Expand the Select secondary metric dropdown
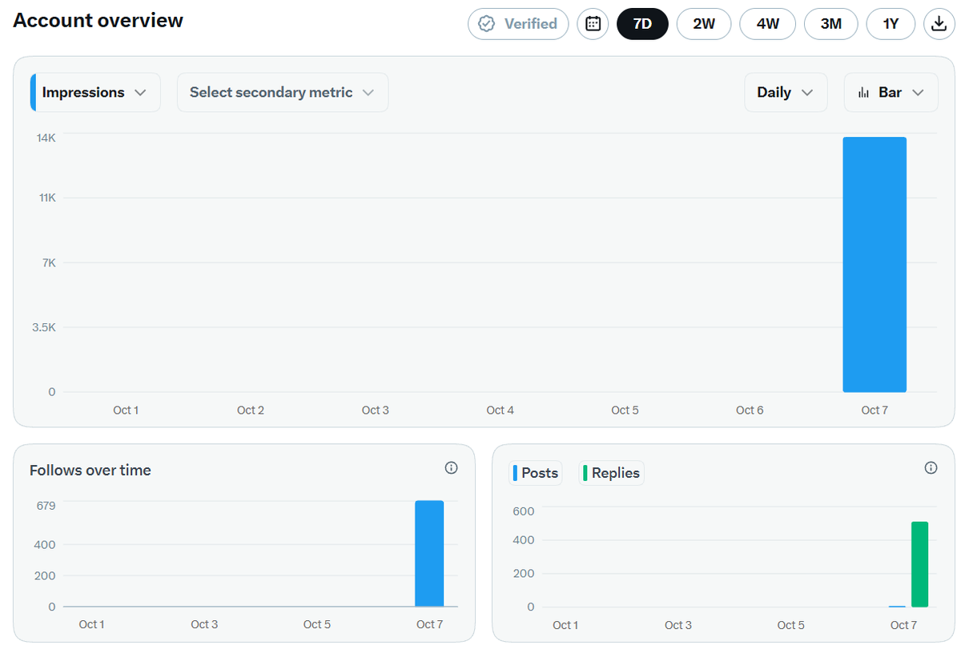Image resolution: width=961 pixels, height=645 pixels. pyautogui.click(x=283, y=93)
